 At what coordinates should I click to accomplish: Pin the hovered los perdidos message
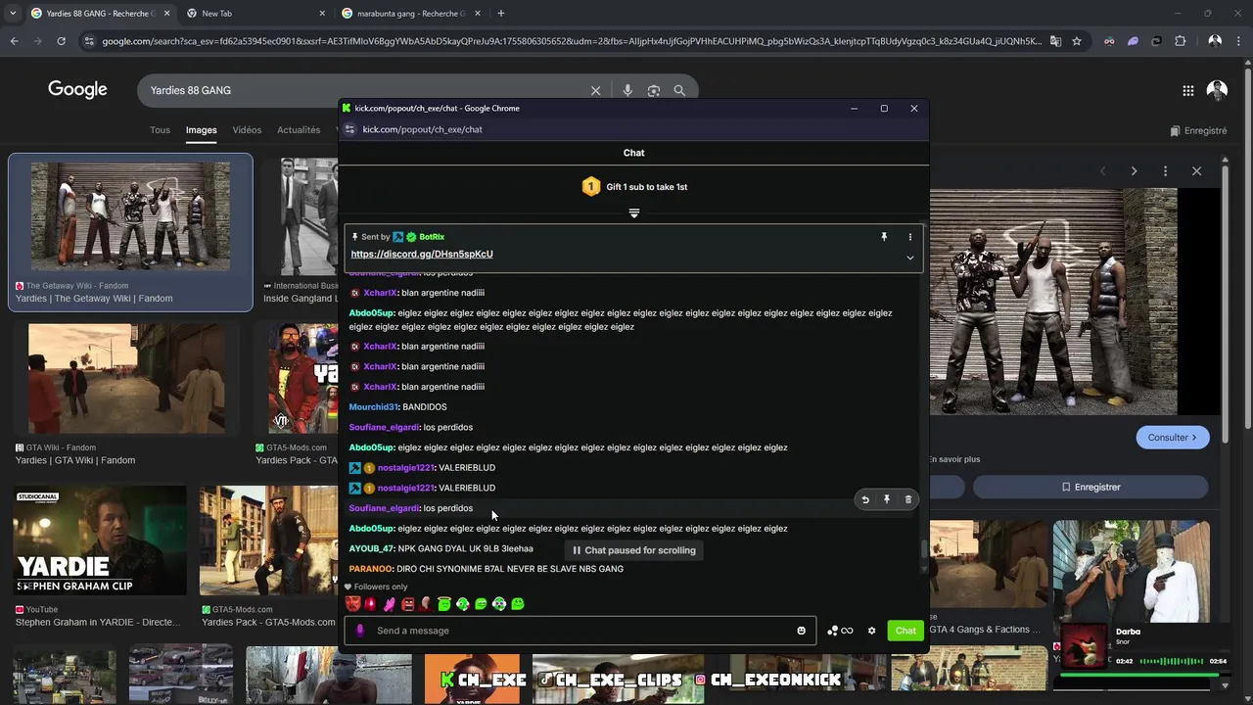click(887, 499)
